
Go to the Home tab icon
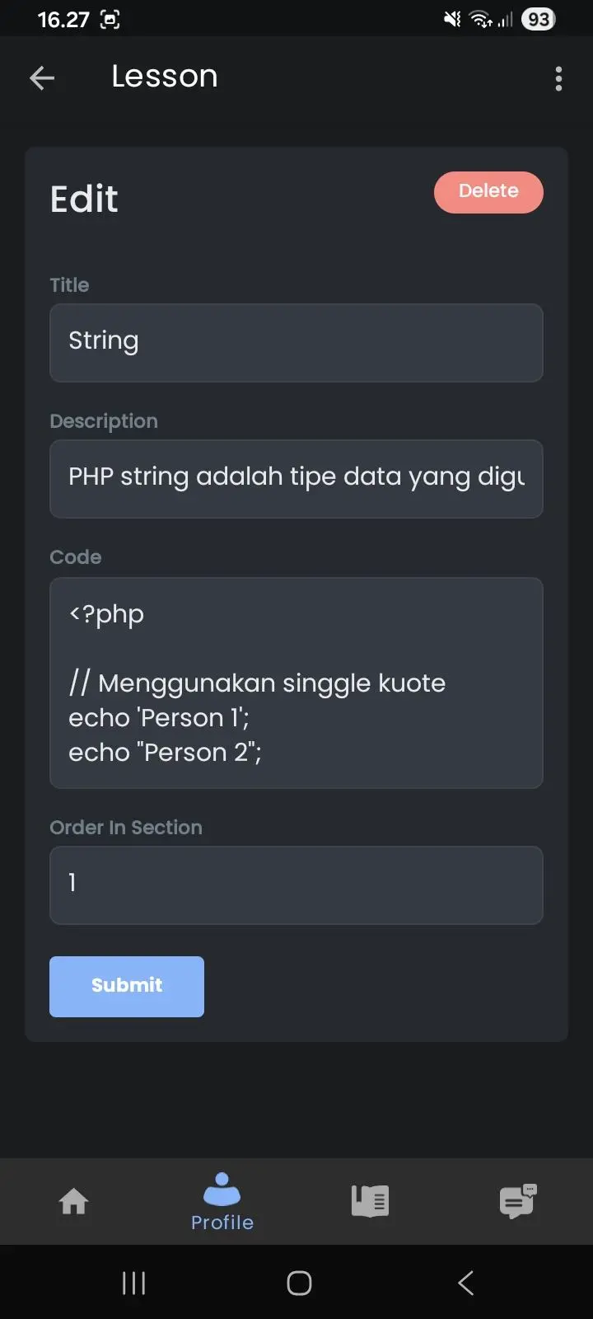(74, 1201)
